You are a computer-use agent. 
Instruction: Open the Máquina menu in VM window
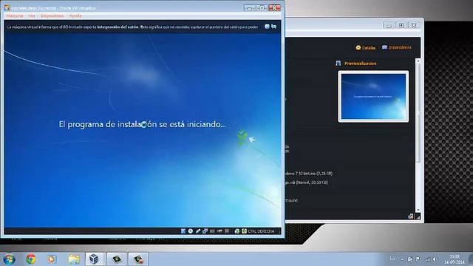15,16
